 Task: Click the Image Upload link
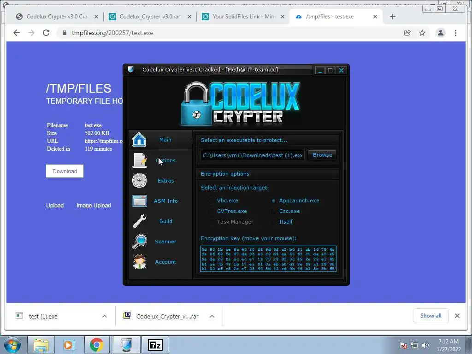tap(94, 205)
